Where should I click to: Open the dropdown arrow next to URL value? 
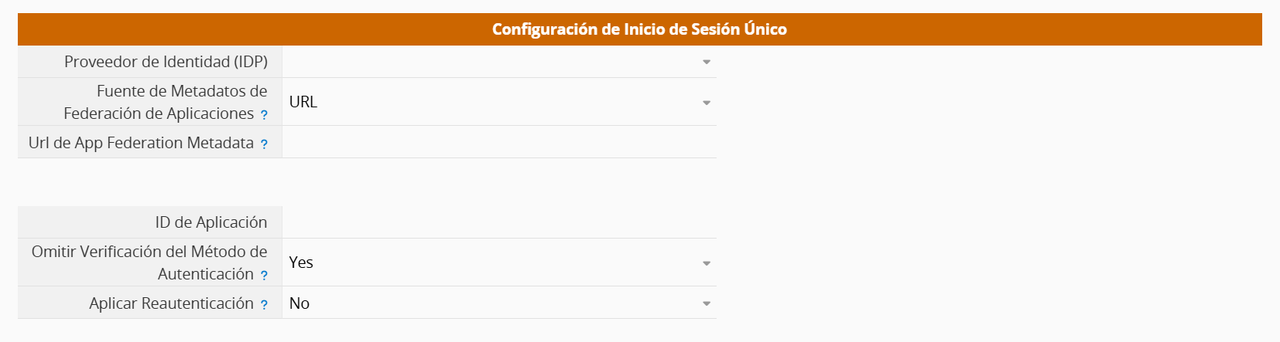point(707,103)
